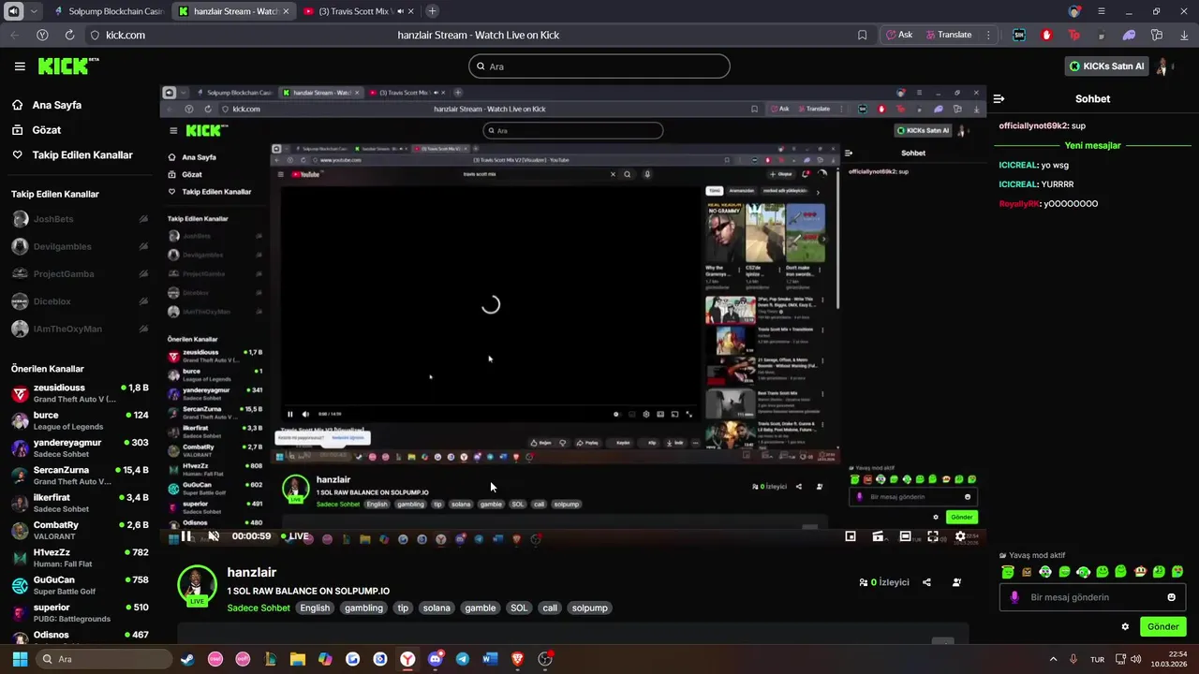Open browser downloads arrow
This screenshot has height=674, width=1199.
pyautogui.click(x=1184, y=35)
